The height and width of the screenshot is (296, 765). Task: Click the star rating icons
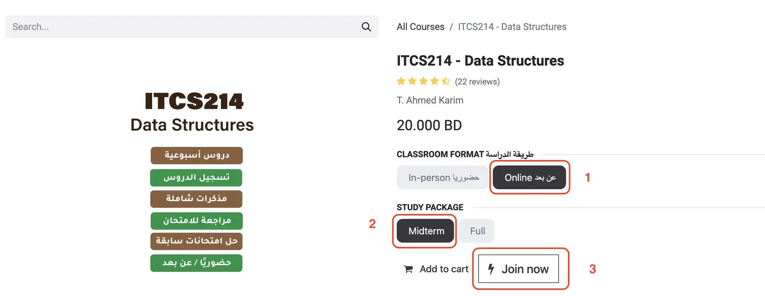(423, 81)
